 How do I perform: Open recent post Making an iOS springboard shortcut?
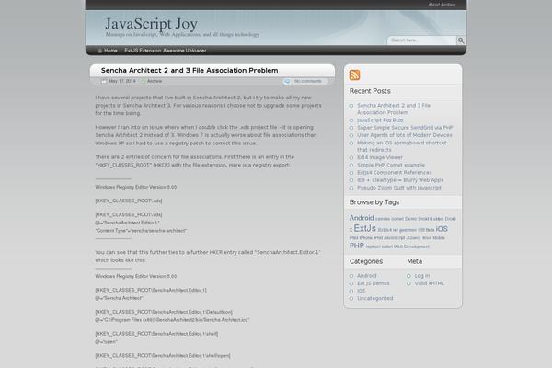[x=402, y=146]
